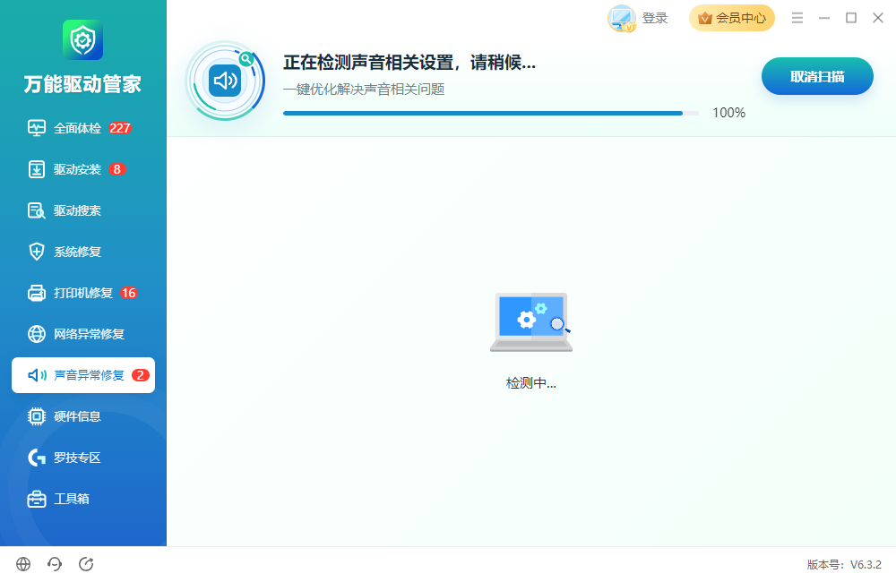Image resolution: width=896 pixels, height=582 pixels.
Task: Select 系统修复 system repair
Action: click(82, 252)
